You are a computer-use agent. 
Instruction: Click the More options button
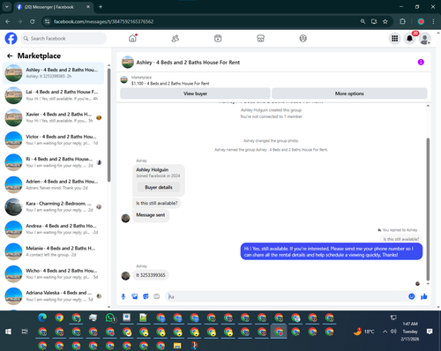(x=349, y=93)
